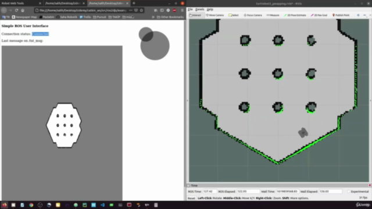Viewport: 372px width, 209px height.
Task: Collapse the Time panel header
Action: pos(188,186)
